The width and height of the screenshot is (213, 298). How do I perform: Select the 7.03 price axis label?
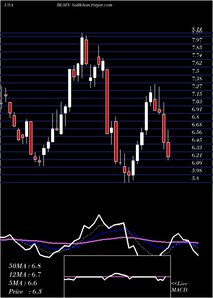[197, 101]
